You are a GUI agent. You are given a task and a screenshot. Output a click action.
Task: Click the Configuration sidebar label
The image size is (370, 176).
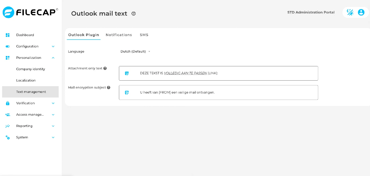point(27,46)
